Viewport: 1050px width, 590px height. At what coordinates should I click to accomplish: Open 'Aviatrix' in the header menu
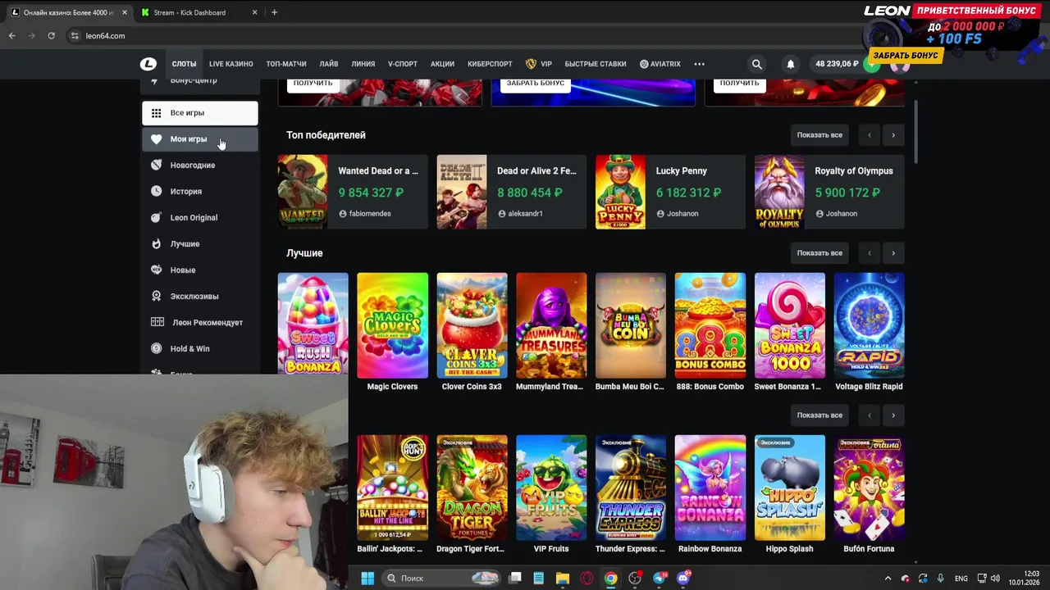pyautogui.click(x=660, y=64)
